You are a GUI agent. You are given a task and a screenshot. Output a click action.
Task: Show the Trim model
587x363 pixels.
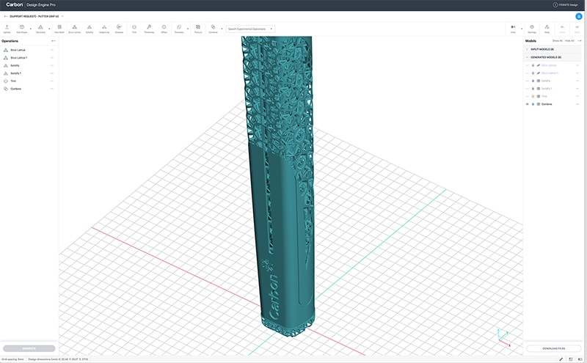pyautogui.click(x=528, y=96)
